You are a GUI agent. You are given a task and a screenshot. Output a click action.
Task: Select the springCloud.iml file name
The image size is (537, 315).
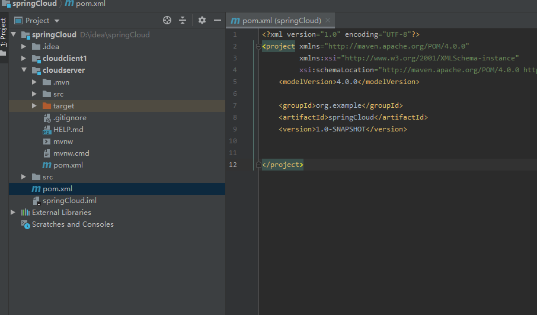(69, 201)
